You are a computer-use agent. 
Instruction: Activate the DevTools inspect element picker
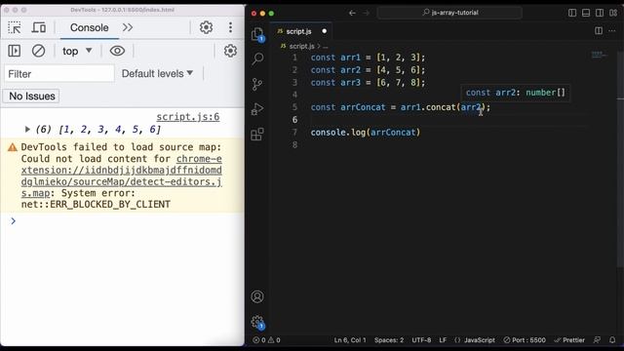15,27
